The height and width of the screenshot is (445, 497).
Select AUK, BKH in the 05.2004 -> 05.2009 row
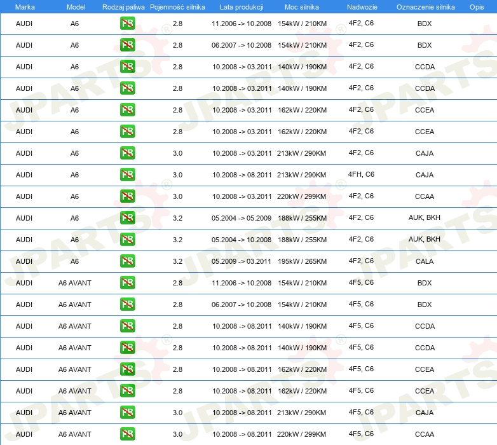coord(424,217)
